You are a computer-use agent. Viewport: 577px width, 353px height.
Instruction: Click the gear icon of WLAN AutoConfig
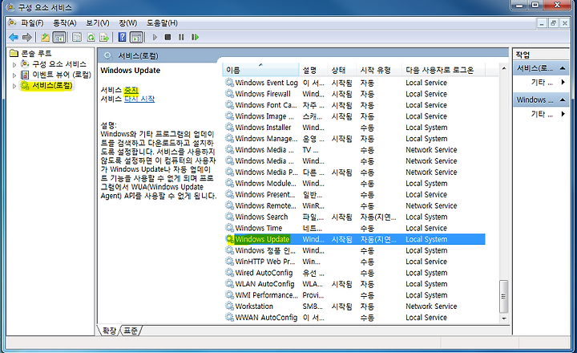[x=230, y=284]
